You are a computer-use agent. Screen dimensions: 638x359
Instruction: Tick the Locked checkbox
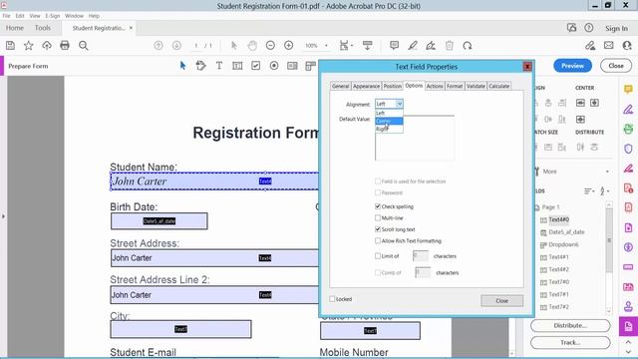(332, 299)
